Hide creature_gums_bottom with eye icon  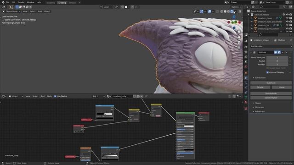287,29
